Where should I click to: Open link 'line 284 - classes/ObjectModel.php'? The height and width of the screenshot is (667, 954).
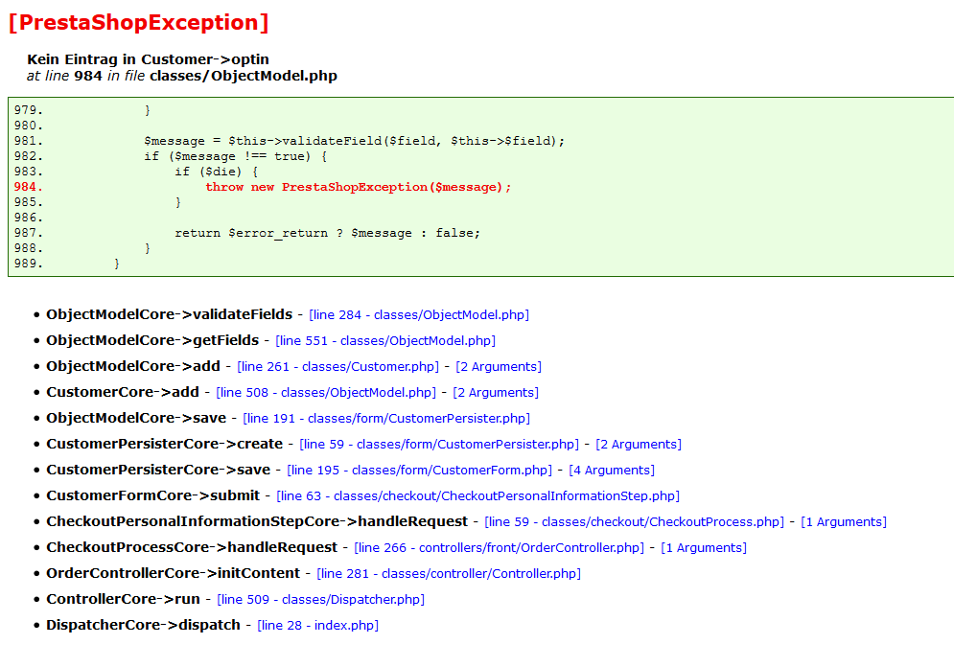(x=419, y=315)
